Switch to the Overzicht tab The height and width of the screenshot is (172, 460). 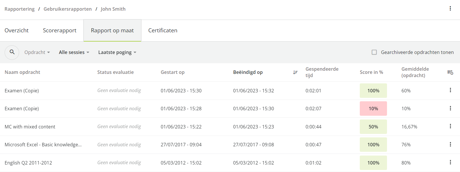pyautogui.click(x=17, y=30)
